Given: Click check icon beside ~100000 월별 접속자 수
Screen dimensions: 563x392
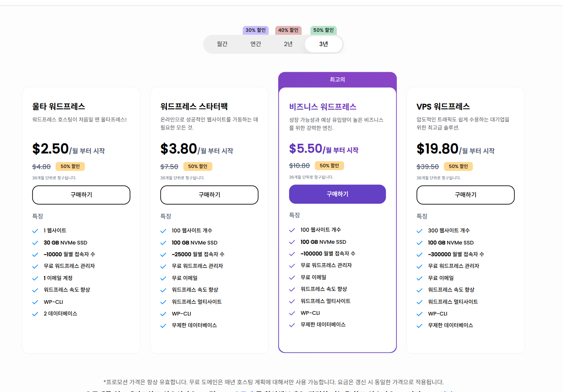Looking at the screenshot, I should click(x=292, y=254).
